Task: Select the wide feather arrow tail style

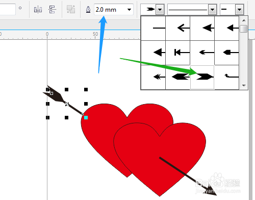Action: coord(178,77)
